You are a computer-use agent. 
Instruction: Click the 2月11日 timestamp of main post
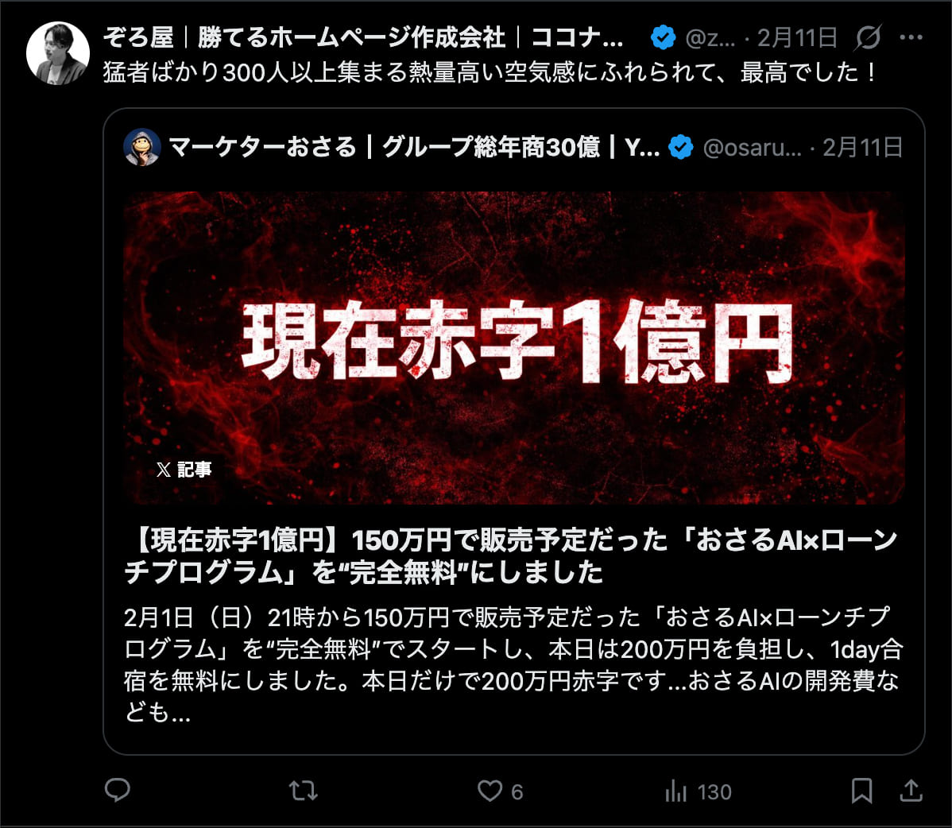[797, 37]
